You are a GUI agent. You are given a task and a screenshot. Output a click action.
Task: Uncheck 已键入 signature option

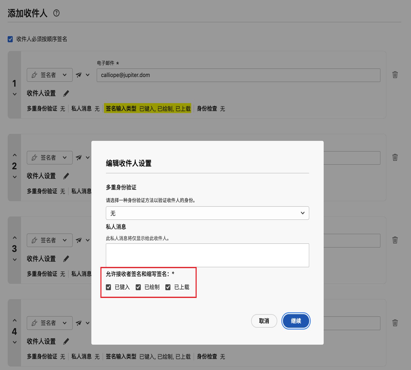click(x=109, y=287)
